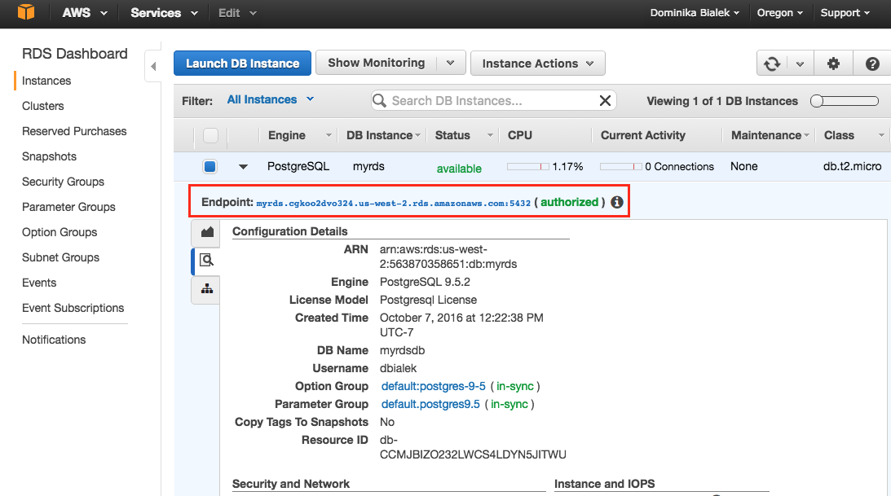Click the CPU column header
The height and width of the screenshot is (496, 891).
pyautogui.click(x=520, y=136)
